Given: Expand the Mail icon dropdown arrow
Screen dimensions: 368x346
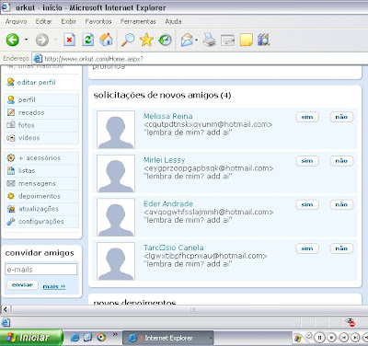Looking at the screenshot, I should (196, 40).
